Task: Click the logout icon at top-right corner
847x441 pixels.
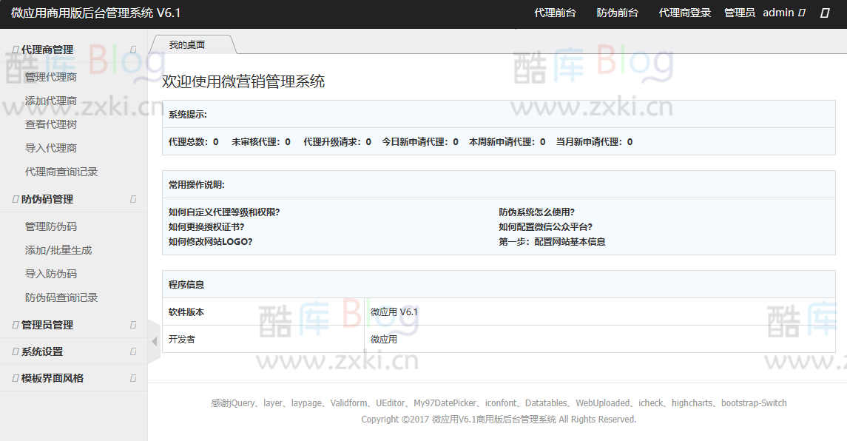Action: (826, 13)
